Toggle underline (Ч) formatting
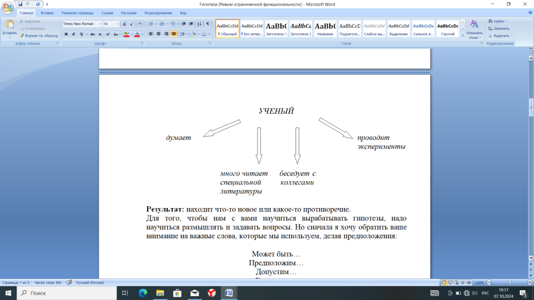The image size is (534, 300). coord(81,34)
